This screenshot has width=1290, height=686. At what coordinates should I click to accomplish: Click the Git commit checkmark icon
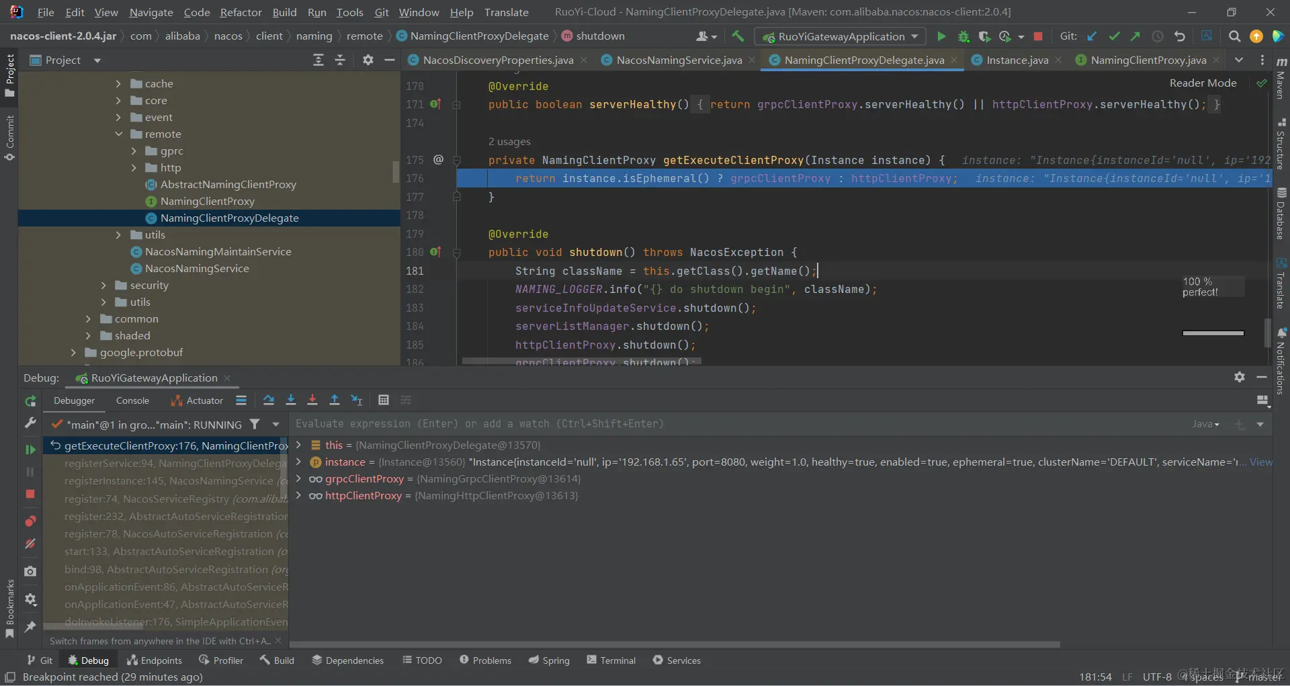tap(1114, 36)
